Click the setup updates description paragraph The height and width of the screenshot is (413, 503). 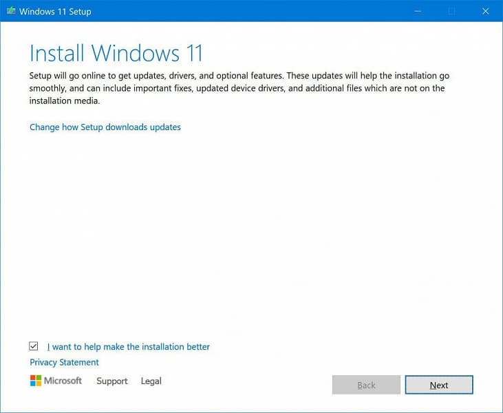pyautogui.click(x=239, y=88)
